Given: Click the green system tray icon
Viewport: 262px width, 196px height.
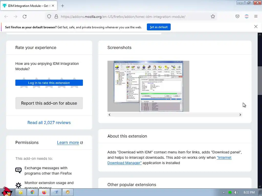Looking at the screenshot, I should (230, 192).
